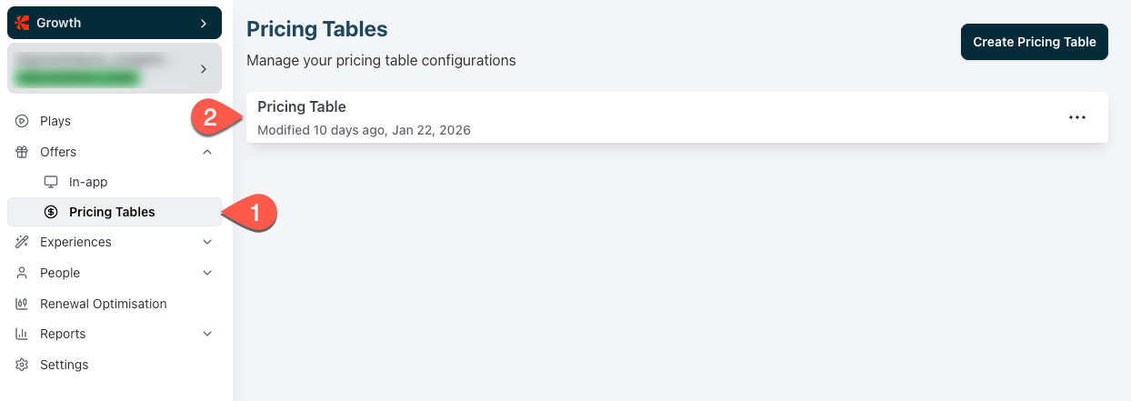Click the In-app monitor icon
The height and width of the screenshot is (401, 1131).
coord(51,182)
